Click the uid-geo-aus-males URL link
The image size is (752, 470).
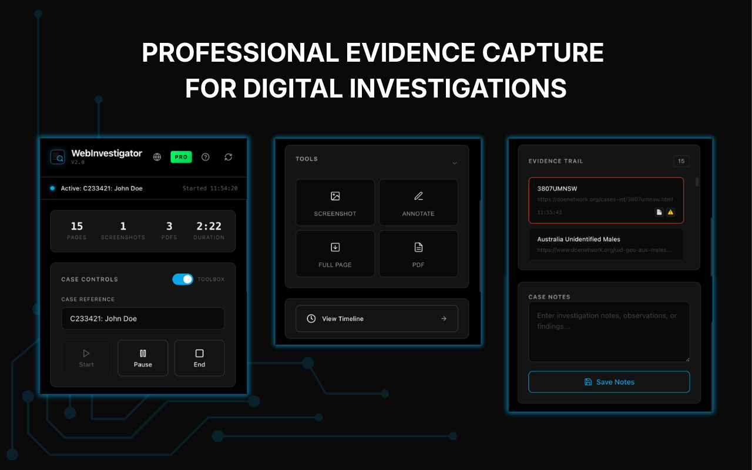(x=605, y=250)
